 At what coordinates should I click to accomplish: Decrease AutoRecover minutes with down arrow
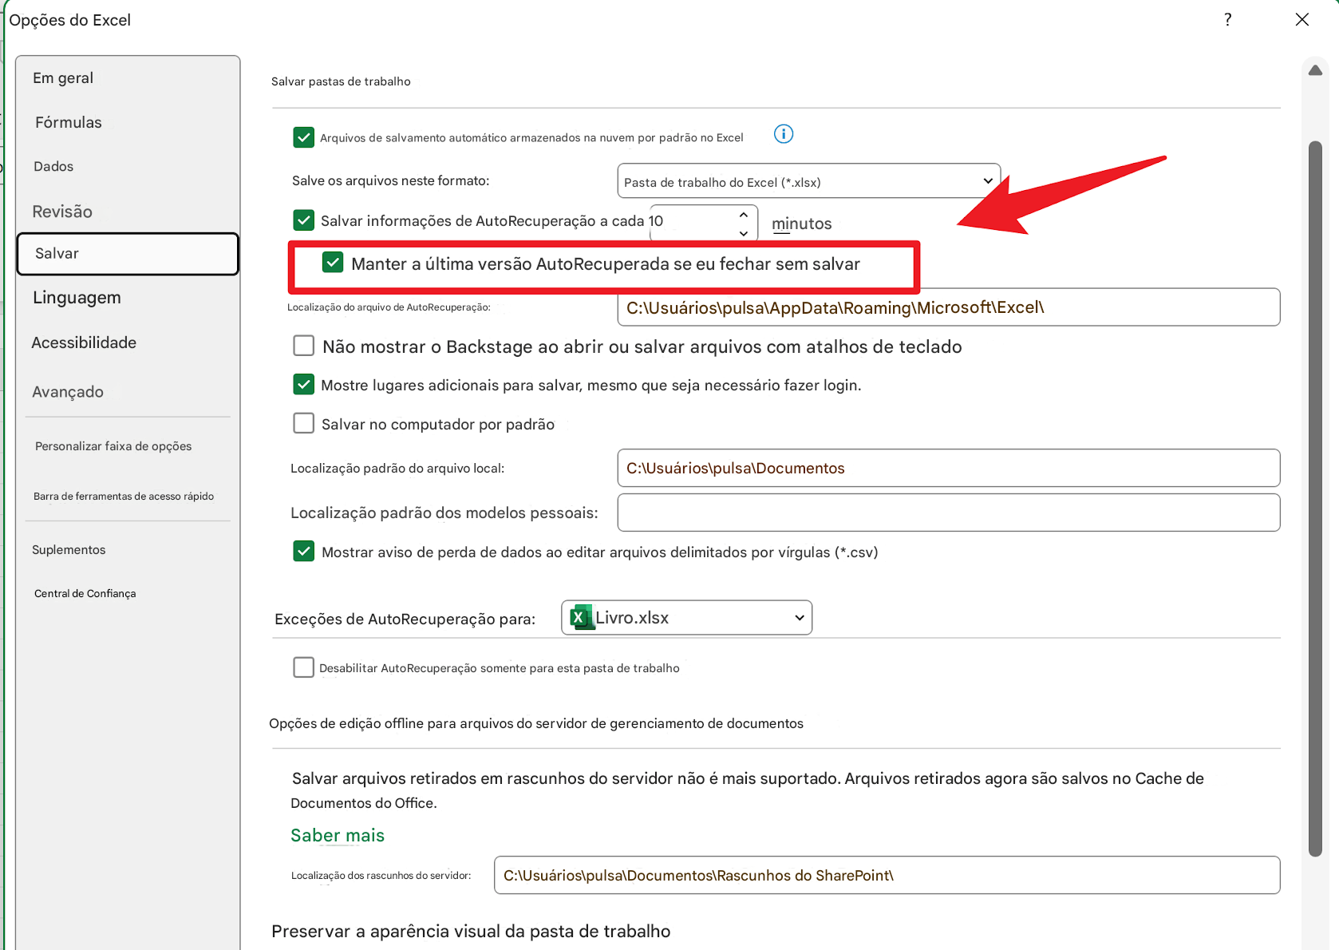pos(744,233)
